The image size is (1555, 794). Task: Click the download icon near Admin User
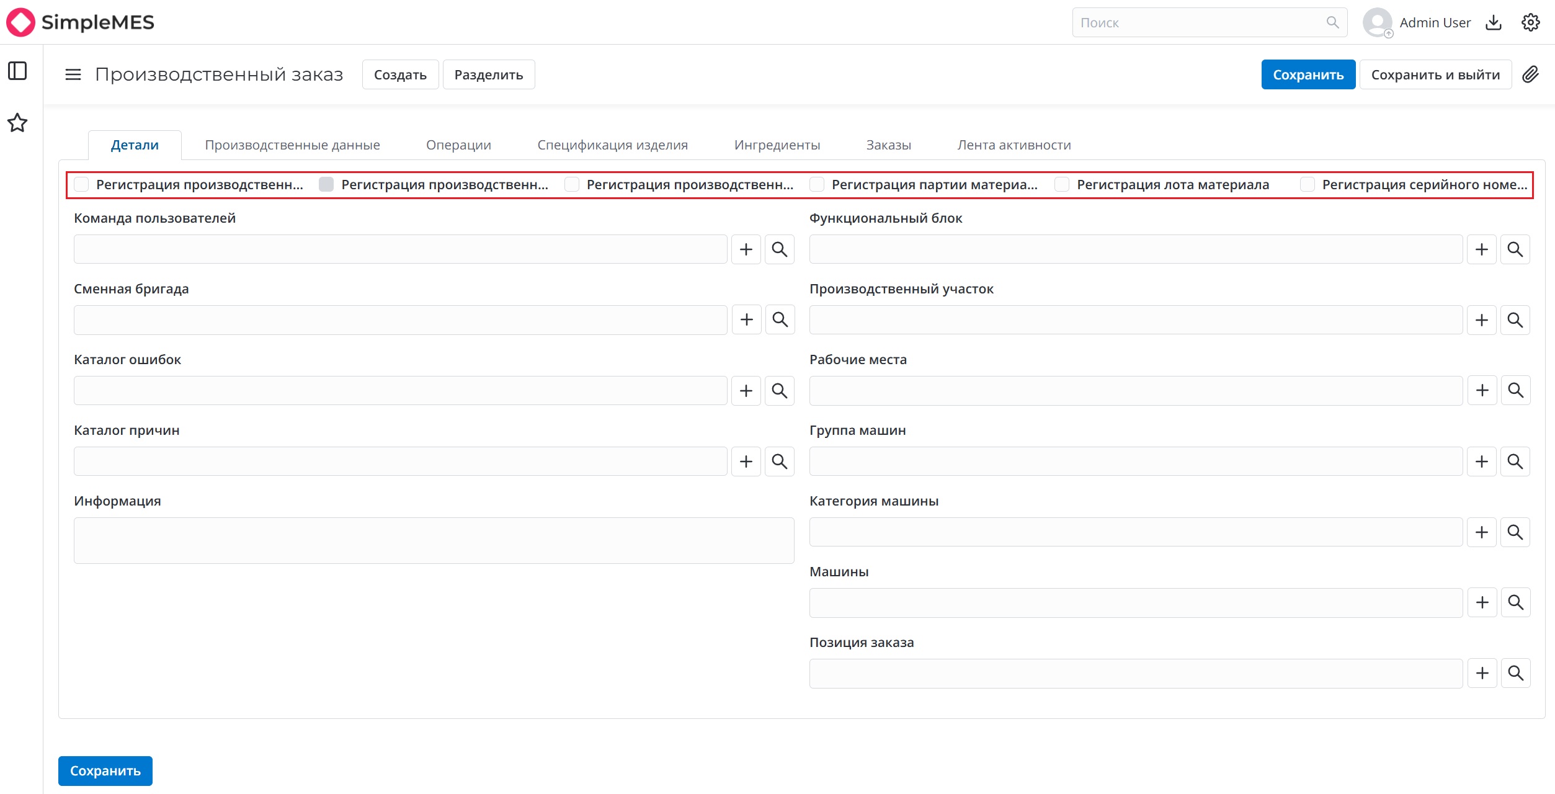point(1494,22)
